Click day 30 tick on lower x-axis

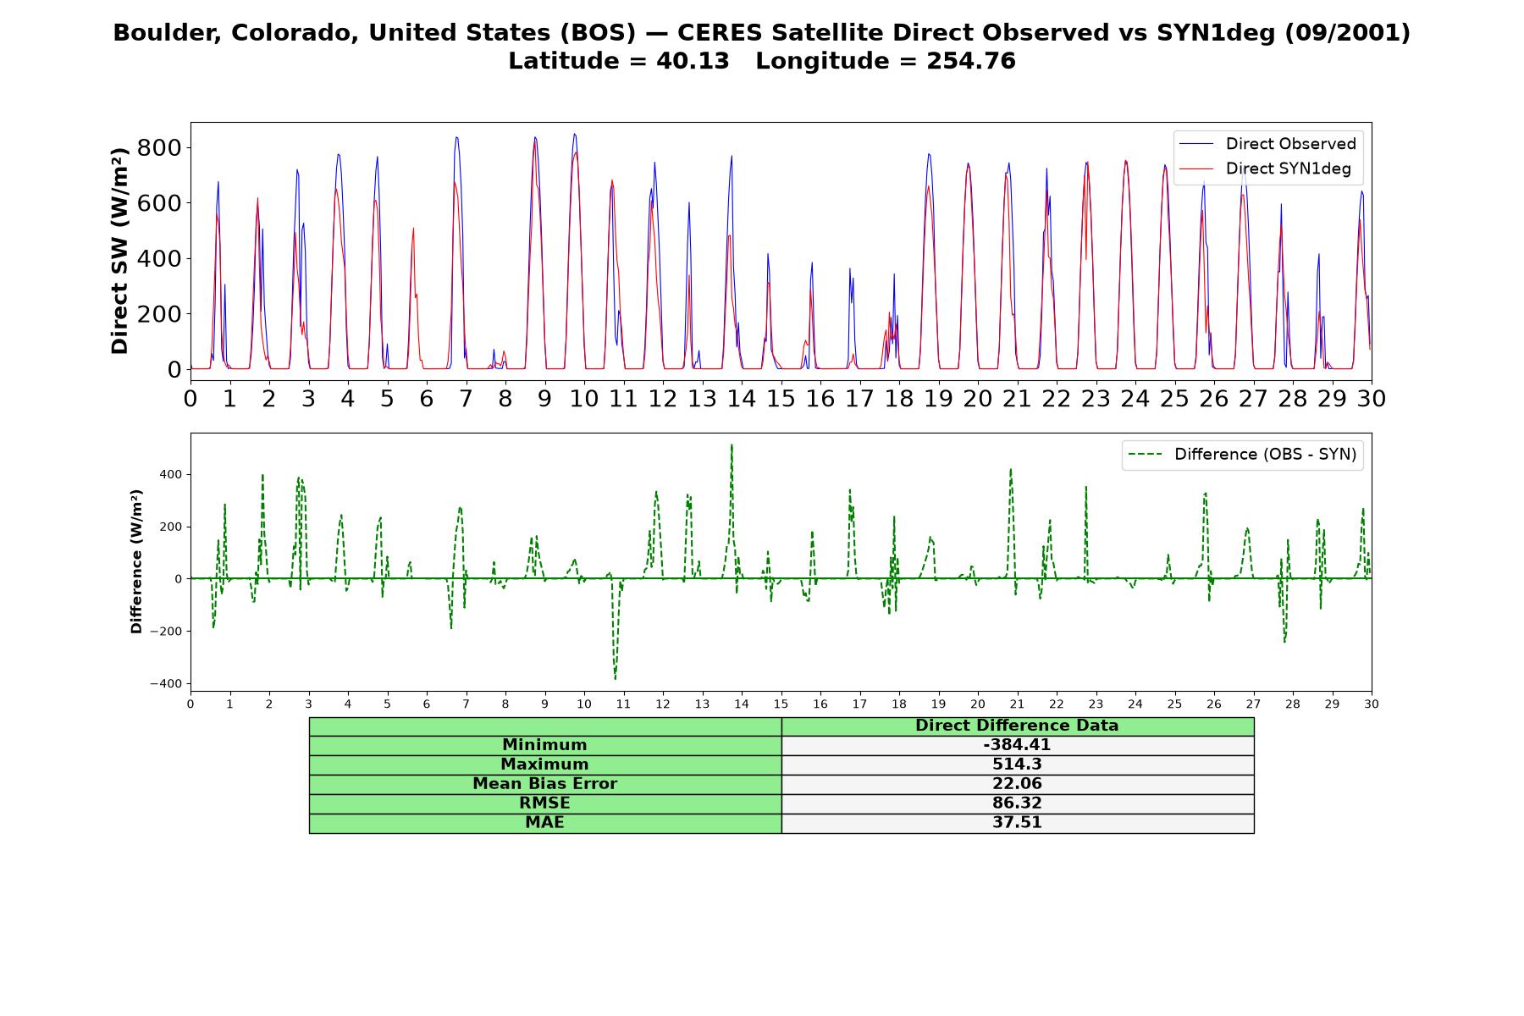(1372, 704)
